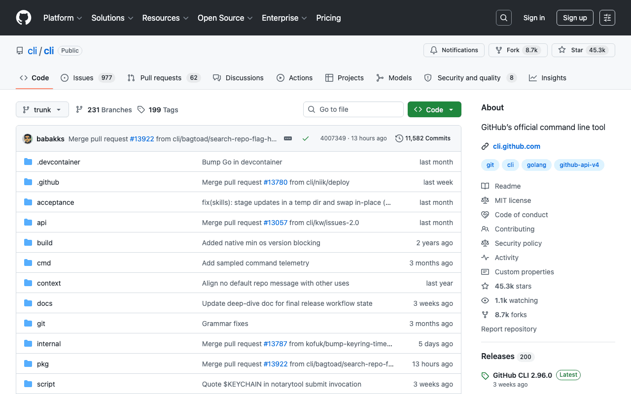
Task: Click the bell Notifications button
Action: (454, 50)
